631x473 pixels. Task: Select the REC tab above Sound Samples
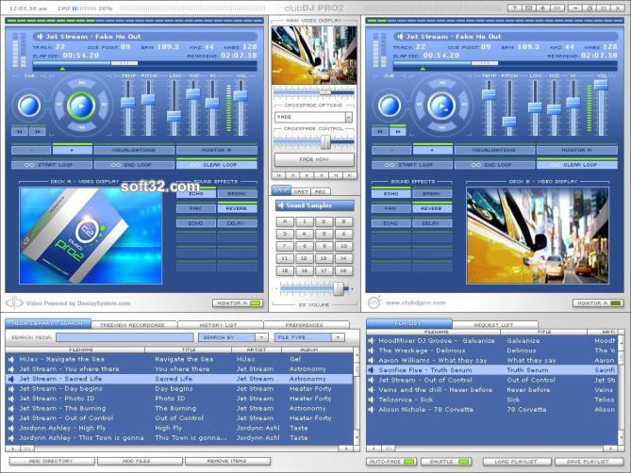coord(321,191)
